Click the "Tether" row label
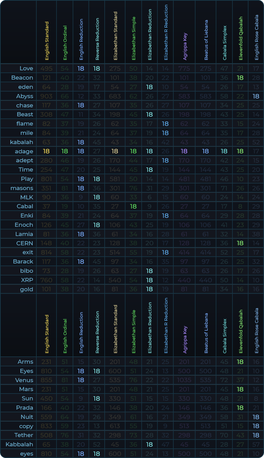 (24, 435)
